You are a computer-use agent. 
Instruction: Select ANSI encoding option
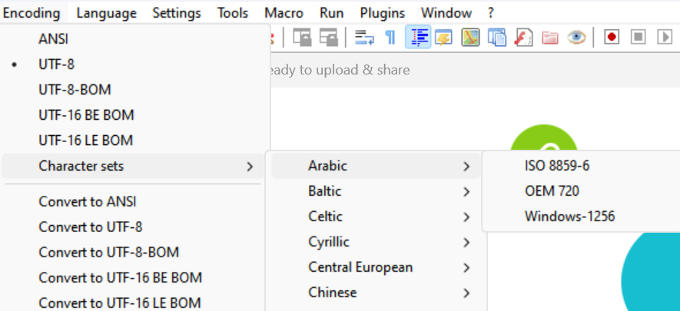point(53,38)
